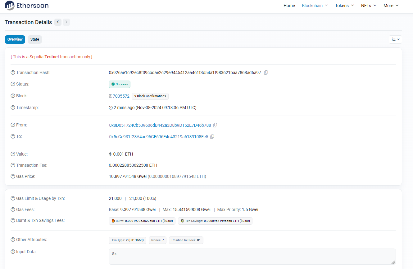
Task: Click help icon beside Timestamp
Action: coord(13,108)
